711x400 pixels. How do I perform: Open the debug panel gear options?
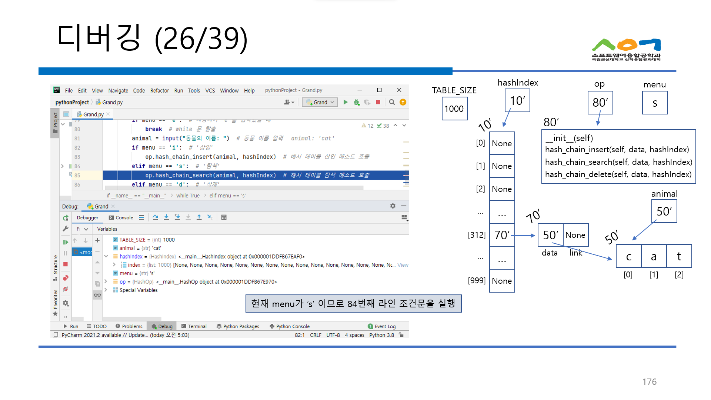pyautogui.click(x=393, y=206)
